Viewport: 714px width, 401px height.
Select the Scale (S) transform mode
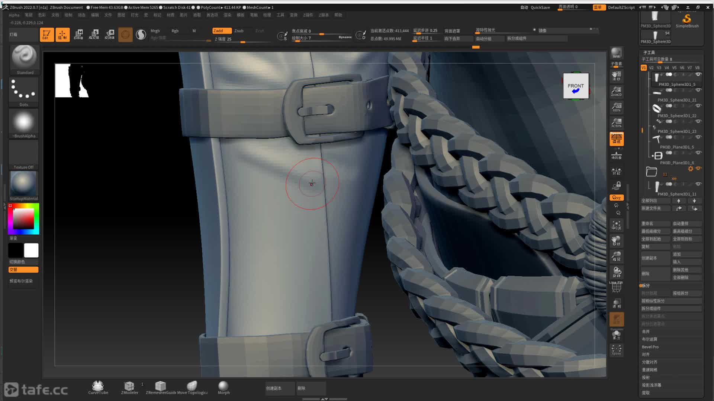[94, 35]
